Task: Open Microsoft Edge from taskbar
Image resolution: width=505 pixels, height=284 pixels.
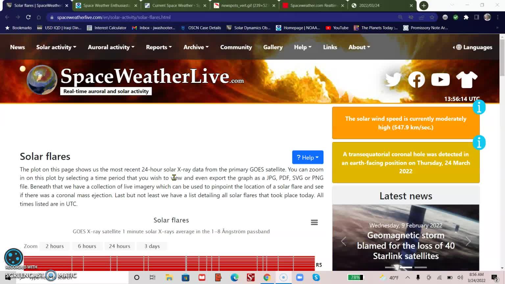Action: click(234, 277)
